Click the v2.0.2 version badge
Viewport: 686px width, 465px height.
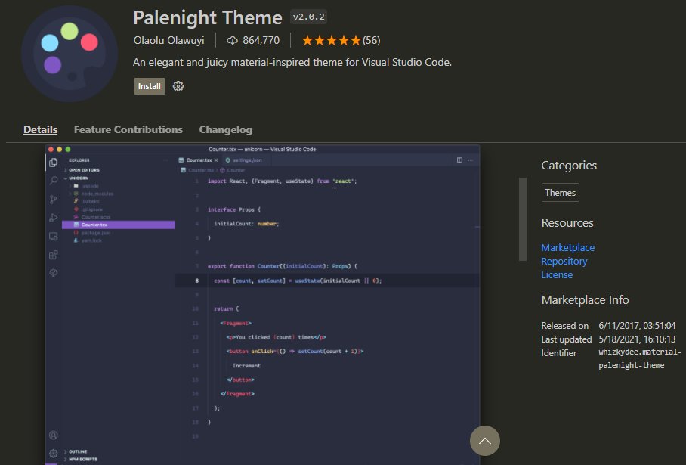coord(308,17)
